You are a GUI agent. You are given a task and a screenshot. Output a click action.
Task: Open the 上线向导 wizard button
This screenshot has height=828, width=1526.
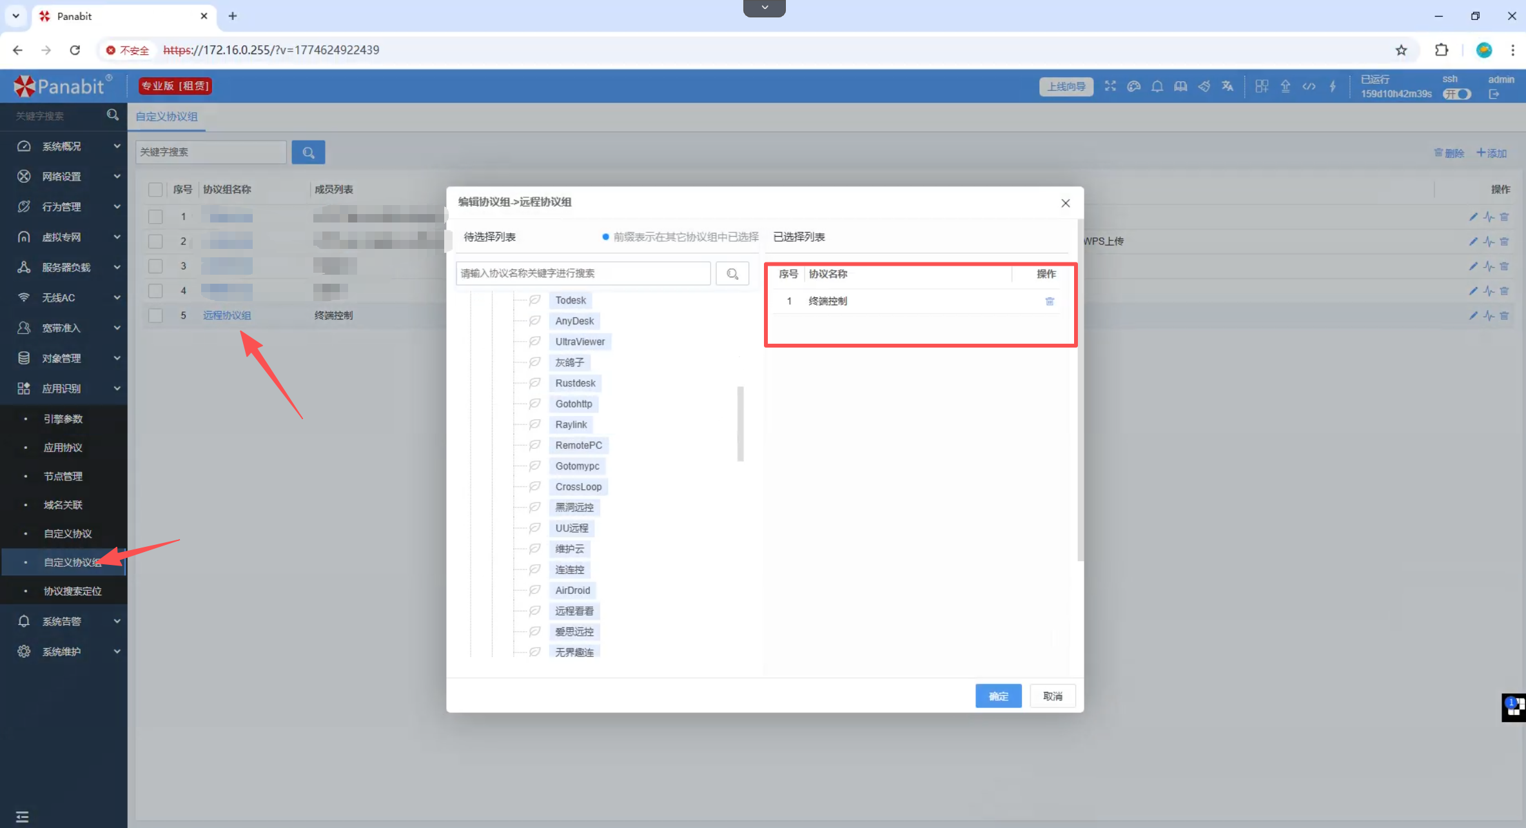pyautogui.click(x=1066, y=86)
